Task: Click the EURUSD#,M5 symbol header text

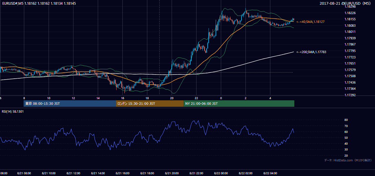Action: pos(38,4)
